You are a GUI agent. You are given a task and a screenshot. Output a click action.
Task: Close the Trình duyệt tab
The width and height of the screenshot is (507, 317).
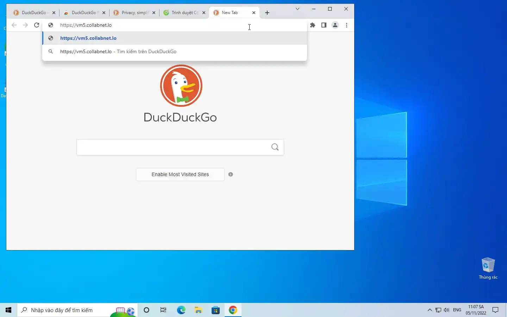point(204,13)
